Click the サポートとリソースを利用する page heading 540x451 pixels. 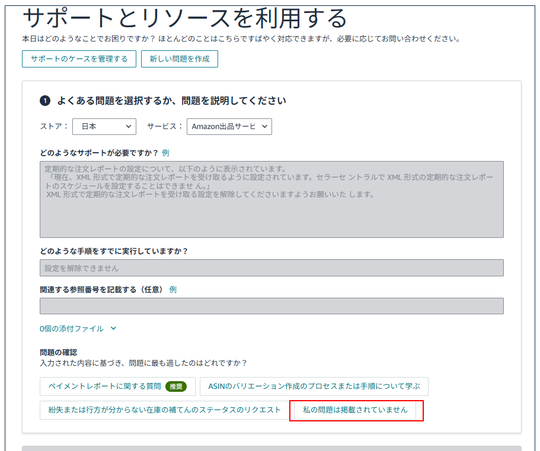click(184, 18)
